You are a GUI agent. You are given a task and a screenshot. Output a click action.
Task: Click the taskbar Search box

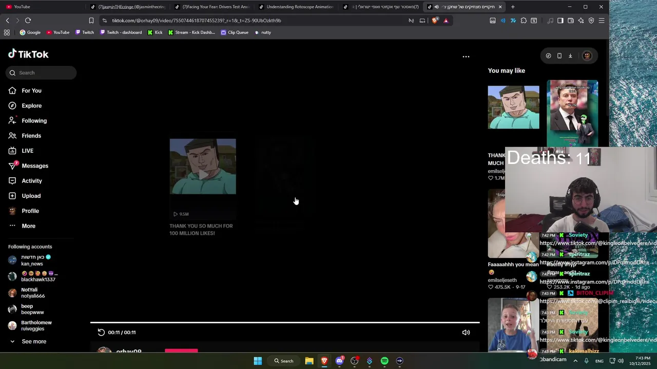(x=283, y=361)
